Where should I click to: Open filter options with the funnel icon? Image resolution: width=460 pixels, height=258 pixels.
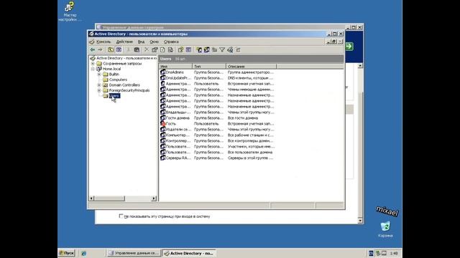[222, 49]
